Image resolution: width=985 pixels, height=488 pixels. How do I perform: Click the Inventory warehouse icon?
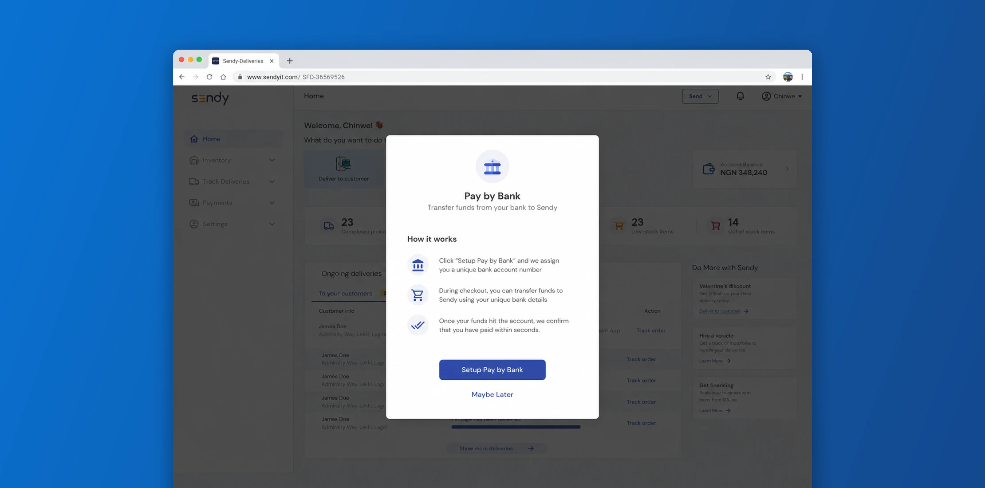(194, 160)
